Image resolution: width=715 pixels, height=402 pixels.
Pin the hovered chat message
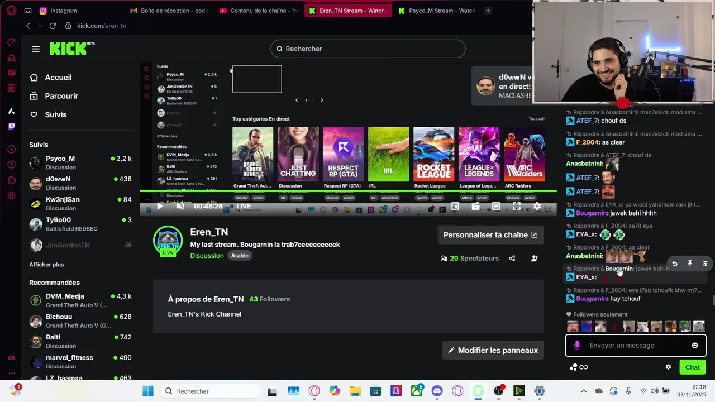[690, 264]
